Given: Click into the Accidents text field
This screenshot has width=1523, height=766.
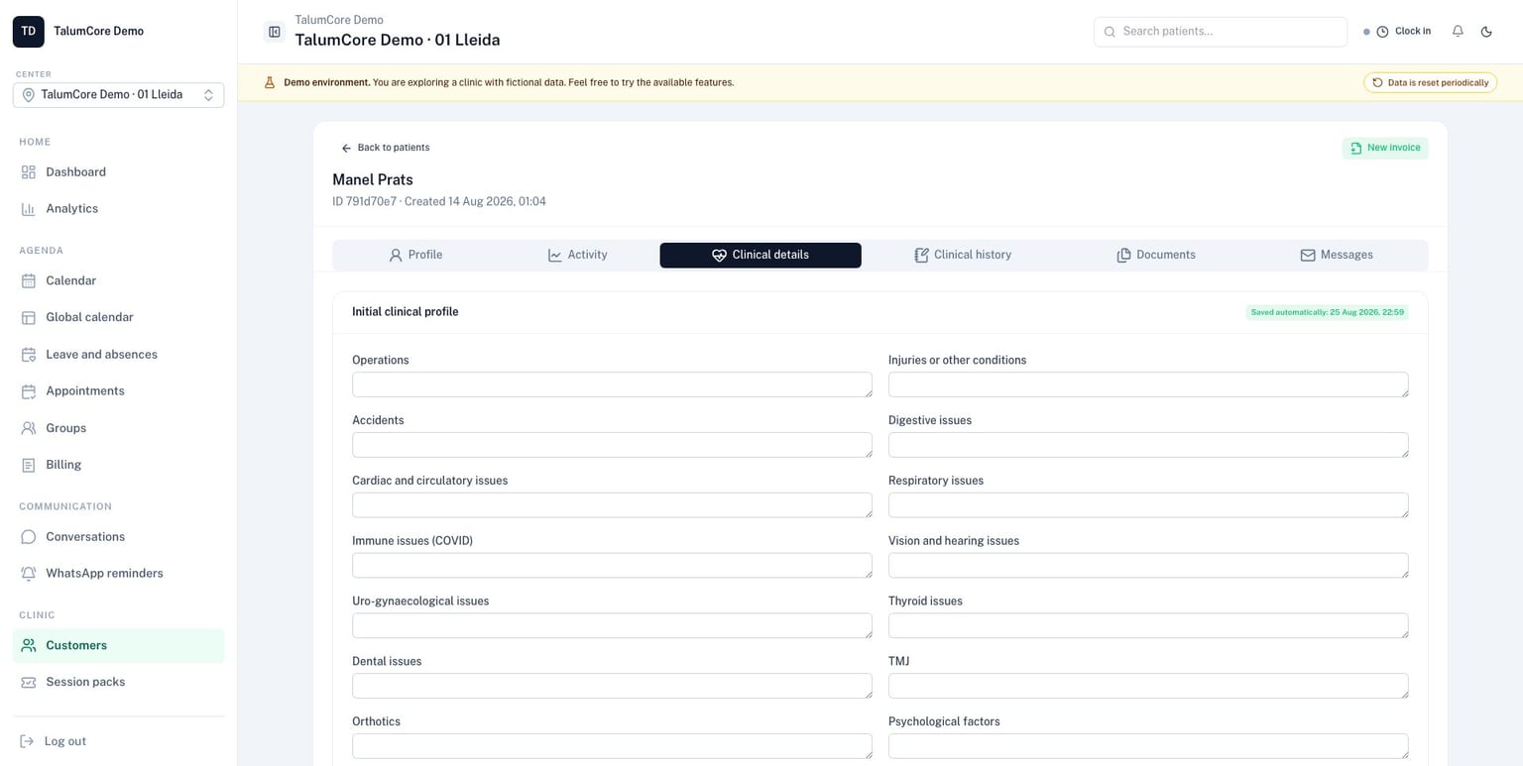Looking at the screenshot, I should click(612, 445).
